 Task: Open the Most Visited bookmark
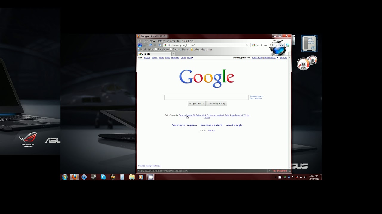point(146,50)
